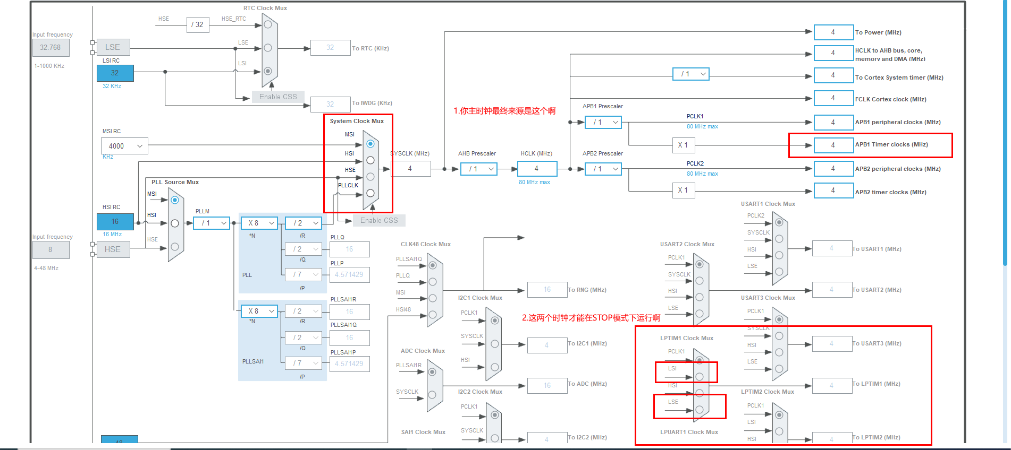The width and height of the screenshot is (1011, 450).
Task: Select PLLSAI1R in the ADC Clock Mux
Action: coord(432,372)
